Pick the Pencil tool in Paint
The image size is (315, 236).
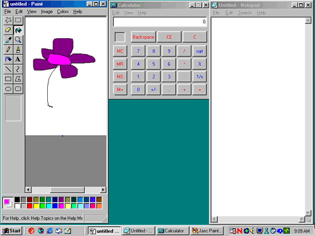pos(8,50)
